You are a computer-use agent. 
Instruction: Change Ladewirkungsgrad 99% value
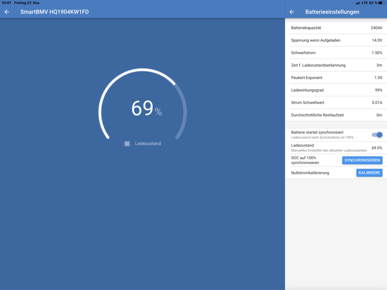click(x=337, y=90)
